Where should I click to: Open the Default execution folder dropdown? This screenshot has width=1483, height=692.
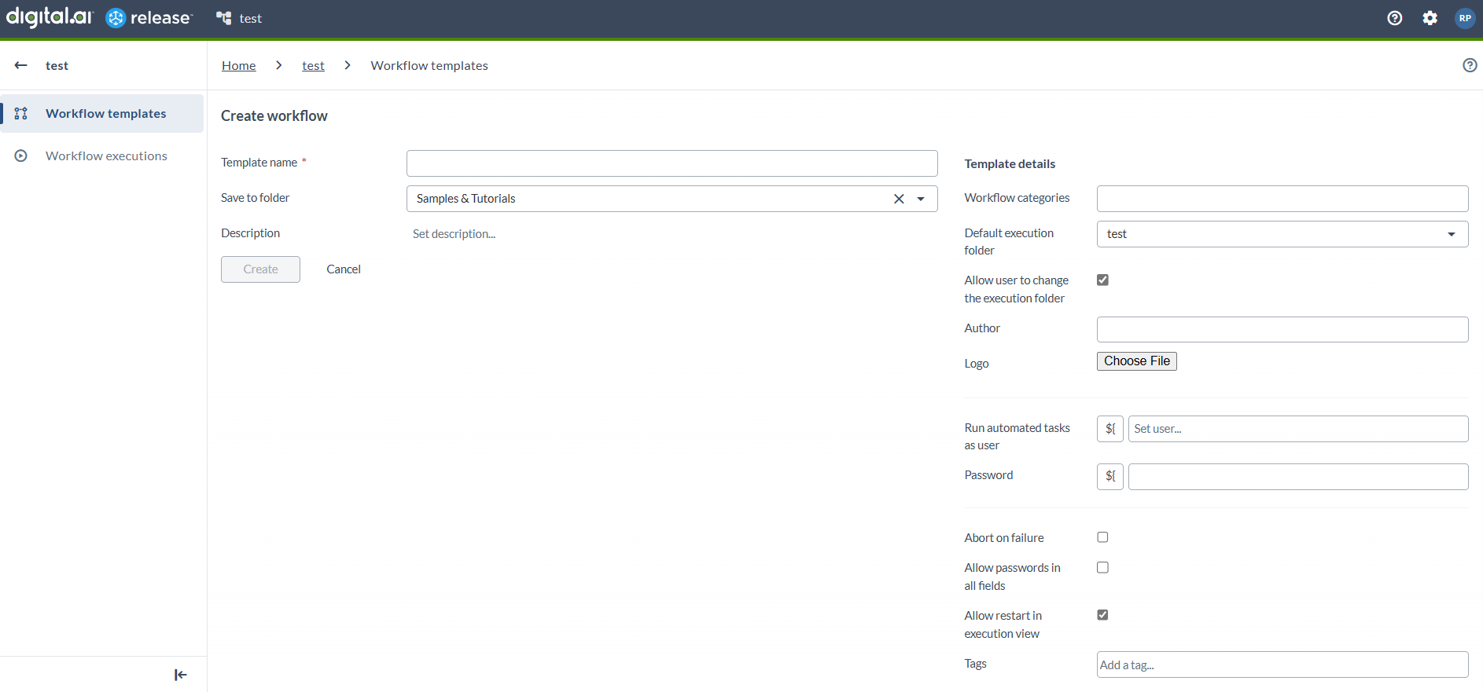1451,234
